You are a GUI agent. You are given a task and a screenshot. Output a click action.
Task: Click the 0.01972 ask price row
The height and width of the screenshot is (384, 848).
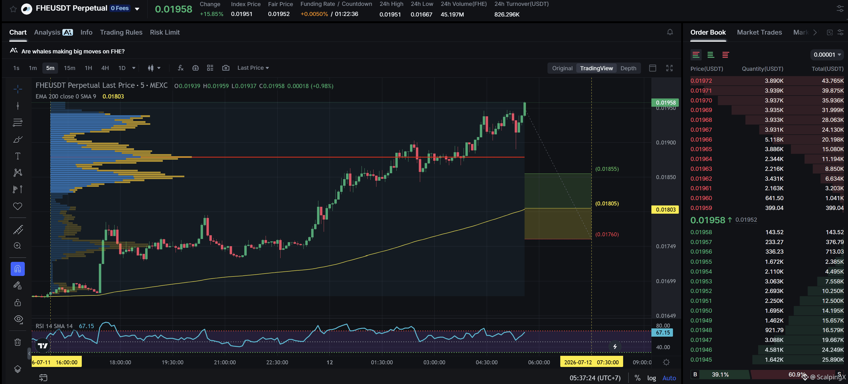tap(767, 81)
